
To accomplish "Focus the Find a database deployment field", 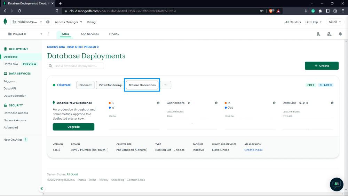I will click(76, 66).
